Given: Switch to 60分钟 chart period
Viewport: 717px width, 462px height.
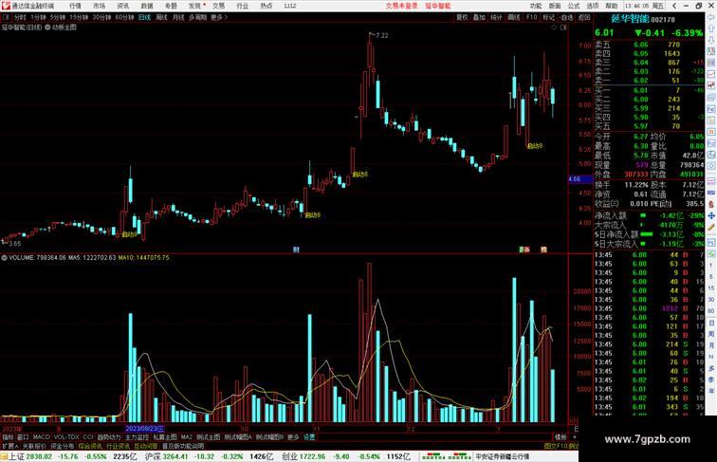Looking at the screenshot, I should click(x=124, y=17).
